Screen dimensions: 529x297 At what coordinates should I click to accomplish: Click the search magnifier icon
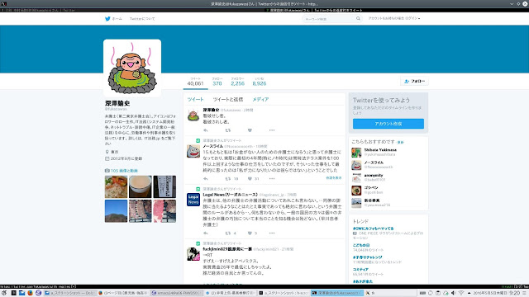click(x=358, y=19)
